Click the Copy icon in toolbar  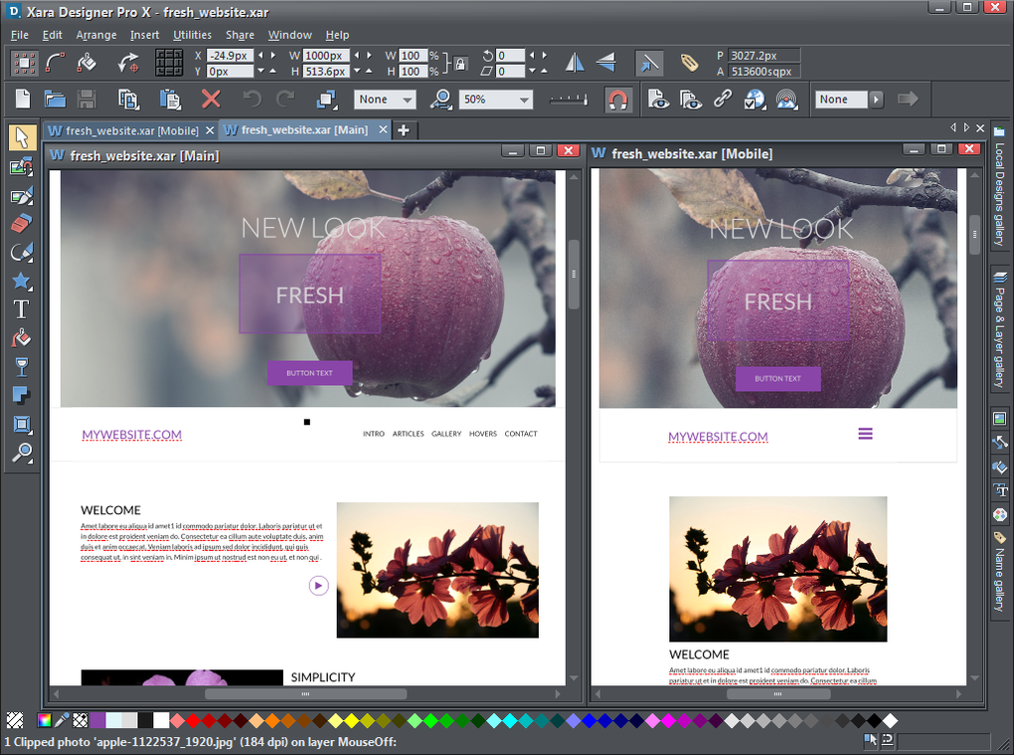click(x=128, y=99)
